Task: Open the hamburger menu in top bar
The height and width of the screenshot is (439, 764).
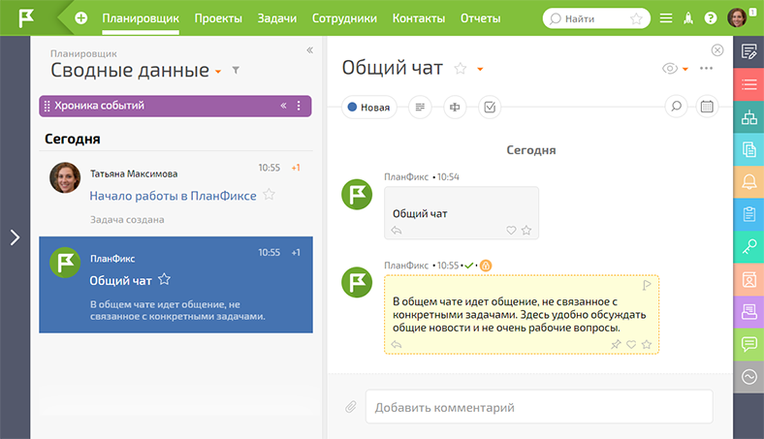Action: pyautogui.click(x=665, y=18)
